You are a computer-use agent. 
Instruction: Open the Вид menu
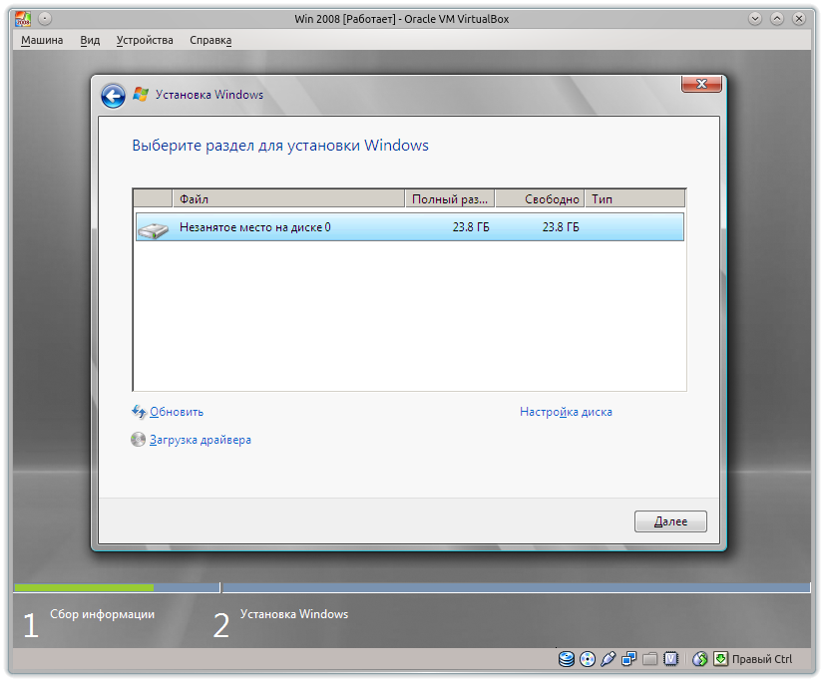tap(90, 40)
